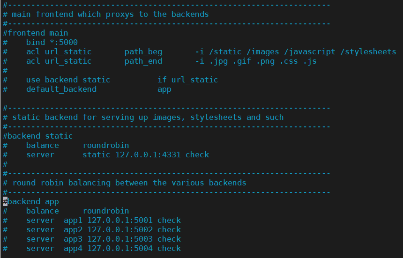Viewport: 403px width, 258px height.
Task: Click the '/stylesheets' path text
Action: point(368,52)
